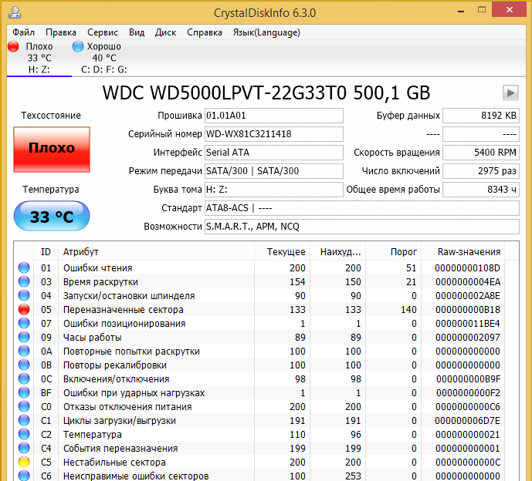Click status icon for Запуски/остановки шпинделя row

point(24,295)
